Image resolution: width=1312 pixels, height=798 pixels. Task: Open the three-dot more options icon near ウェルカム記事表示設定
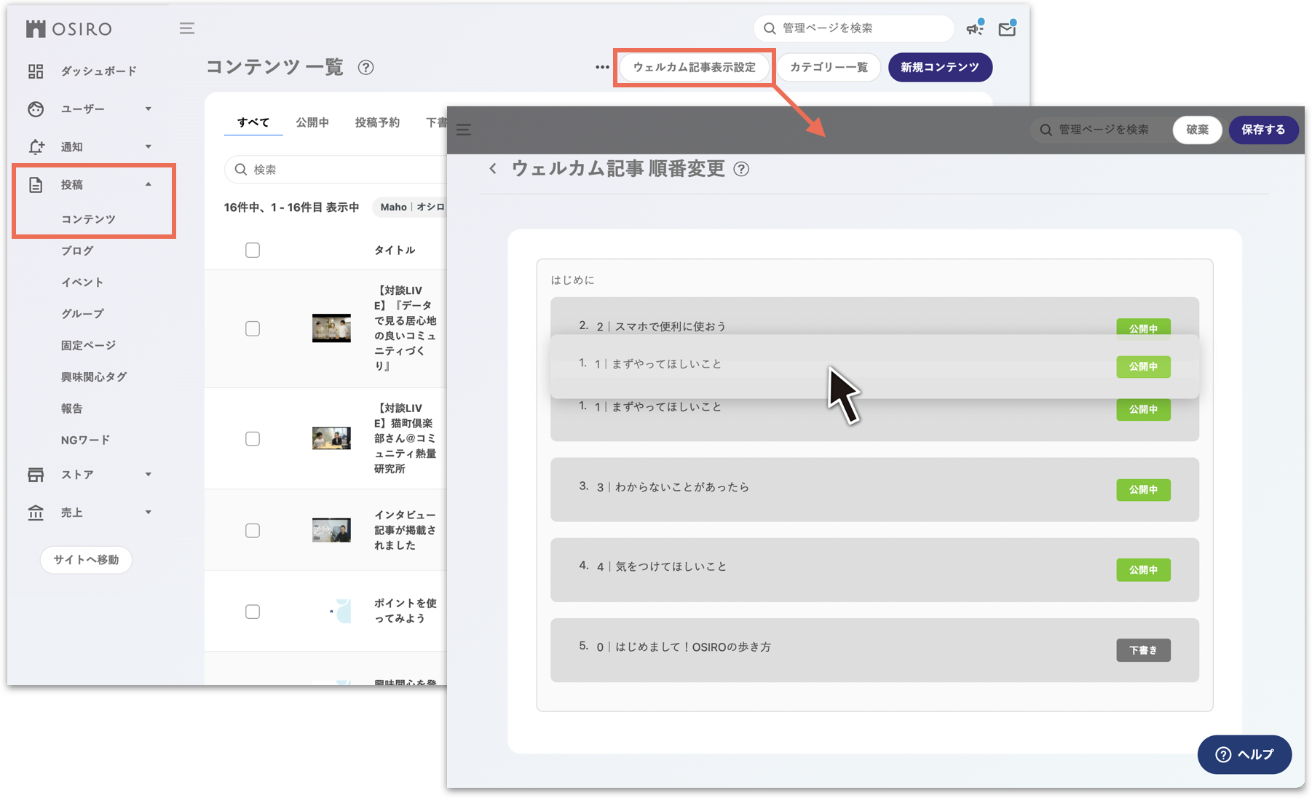[601, 67]
